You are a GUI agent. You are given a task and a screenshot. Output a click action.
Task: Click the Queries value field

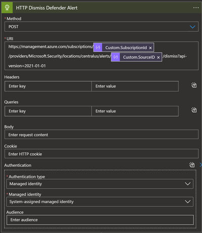coord(135,111)
